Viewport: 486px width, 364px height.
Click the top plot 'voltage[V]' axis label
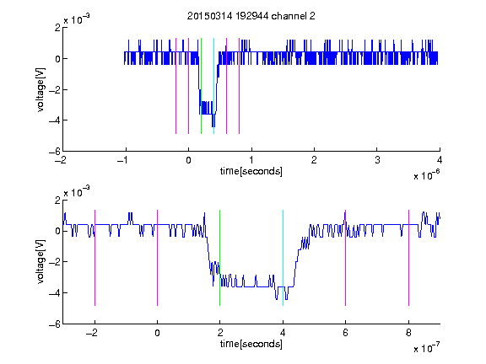[x=40, y=90]
